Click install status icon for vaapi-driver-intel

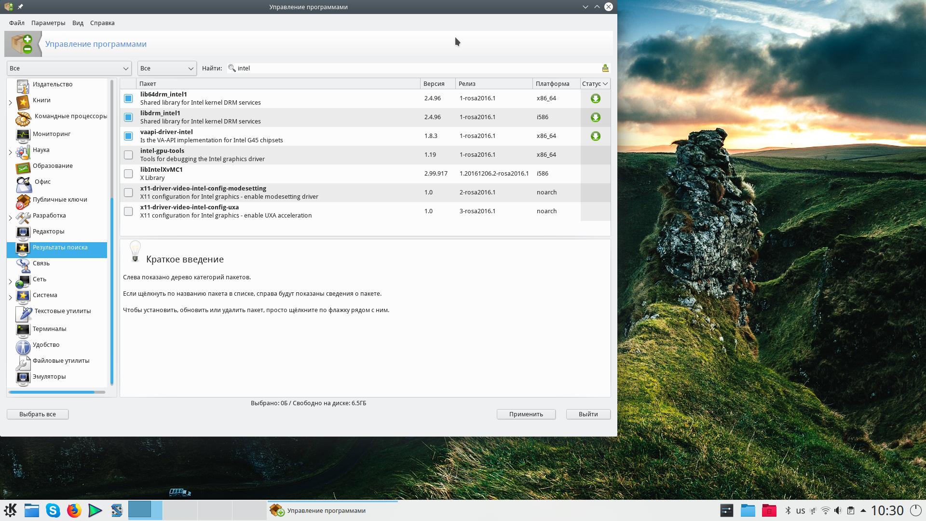click(595, 136)
